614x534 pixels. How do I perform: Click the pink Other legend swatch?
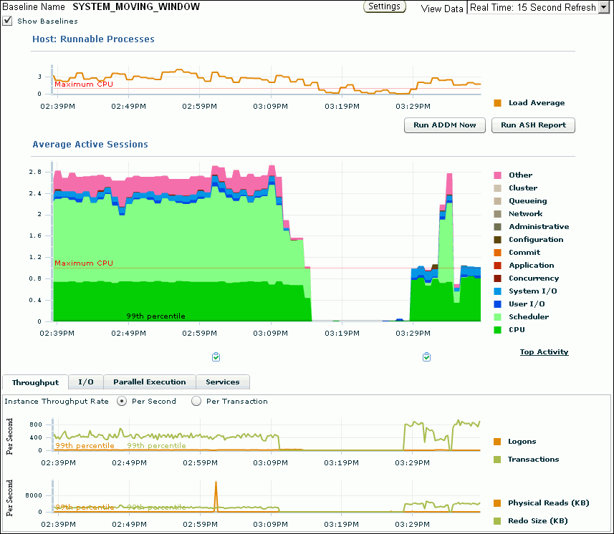pos(498,175)
